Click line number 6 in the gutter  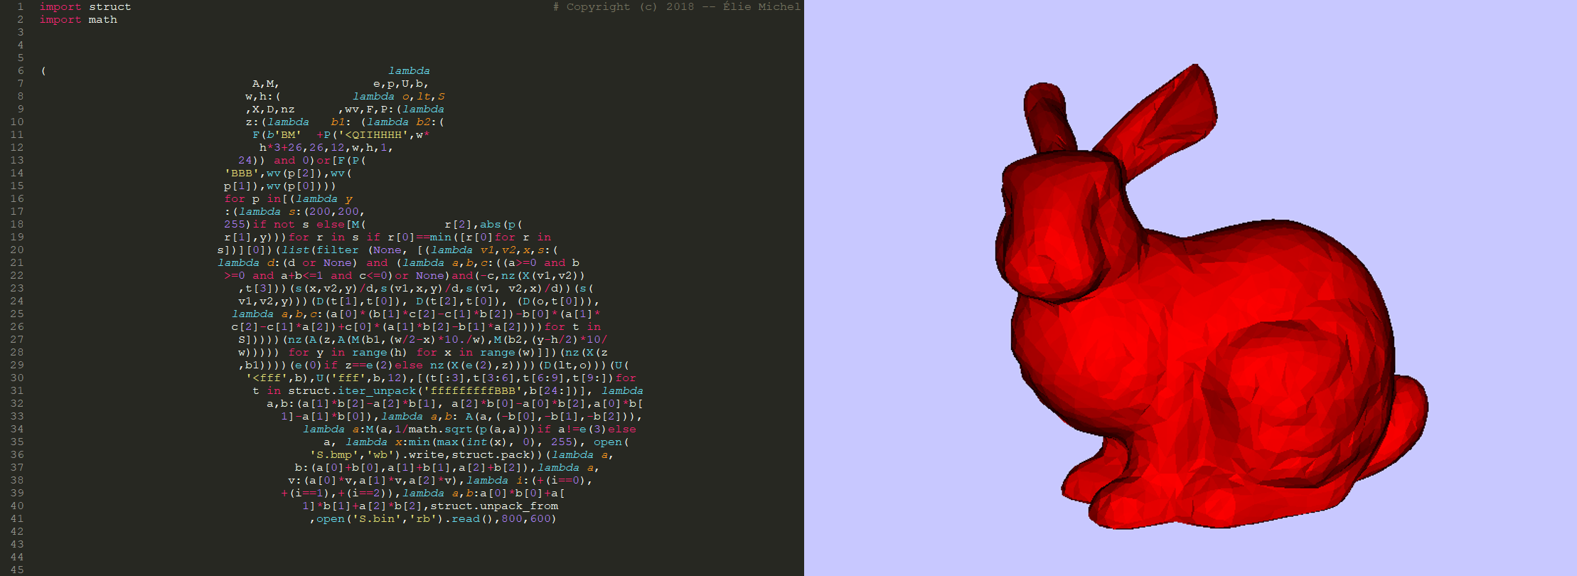point(21,71)
